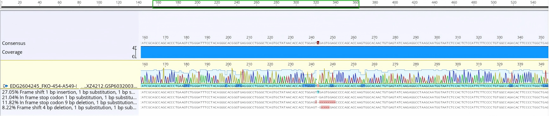Click the pink gap in the EDG2604245 sequence
The image size is (550, 116).
(x=318, y=86)
